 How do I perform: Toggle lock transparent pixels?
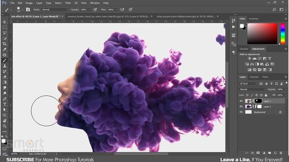247,95
